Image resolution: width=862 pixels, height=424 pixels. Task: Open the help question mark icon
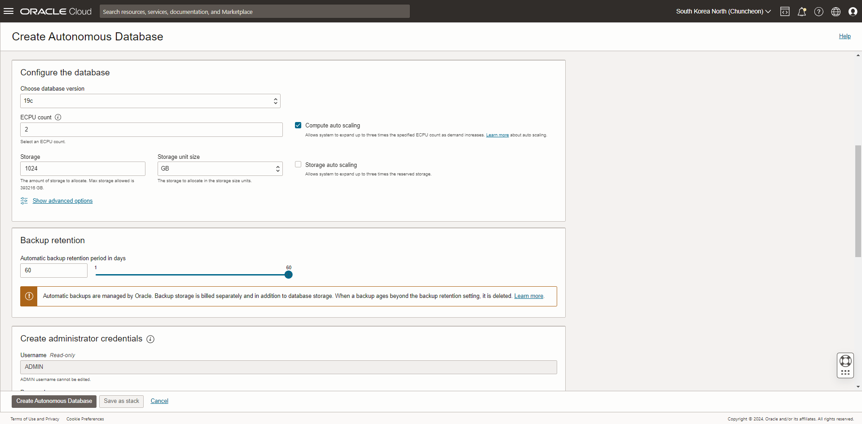click(x=819, y=12)
